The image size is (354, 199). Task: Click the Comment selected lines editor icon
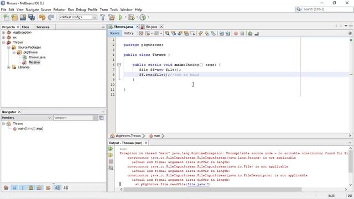pyautogui.click(x=250, y=33)
